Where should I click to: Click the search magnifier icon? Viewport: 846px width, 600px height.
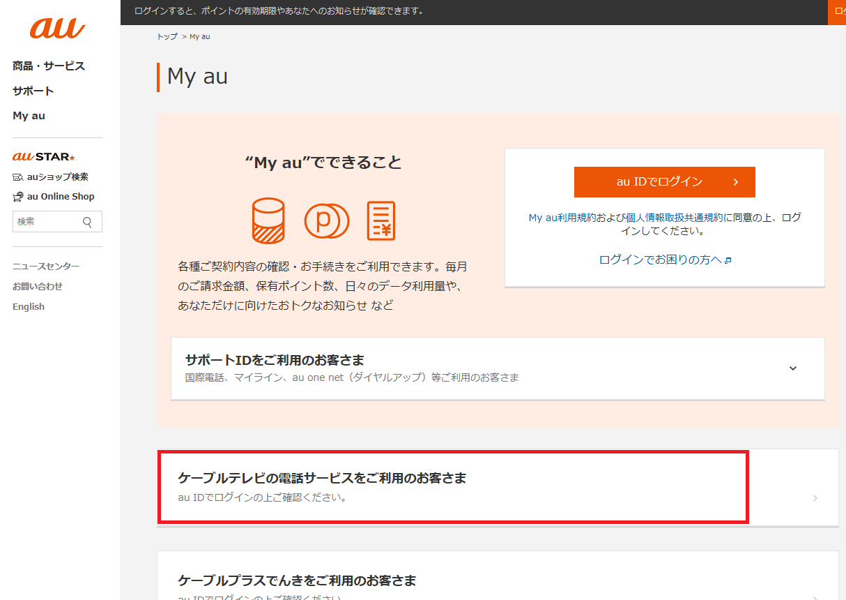click(87, 222)
